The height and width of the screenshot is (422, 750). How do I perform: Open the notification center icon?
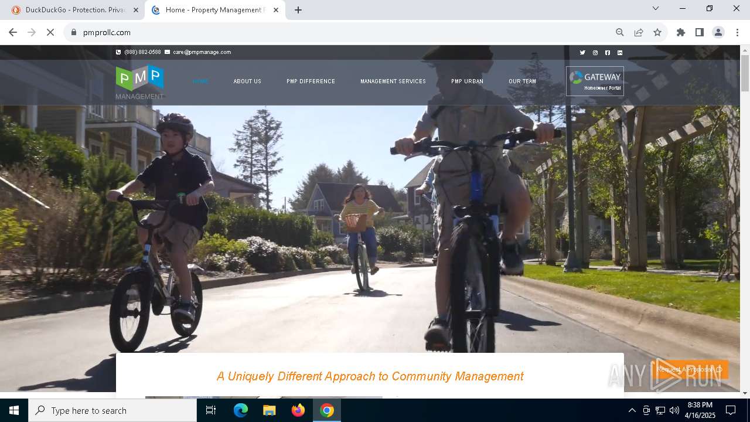(x=731, y=410)
